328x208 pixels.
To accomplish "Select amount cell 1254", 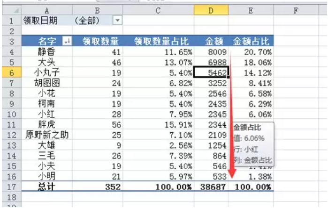I will point(211,145).
